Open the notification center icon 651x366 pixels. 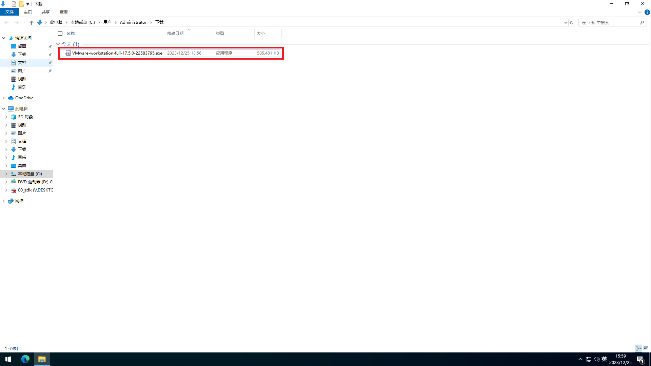640,360
